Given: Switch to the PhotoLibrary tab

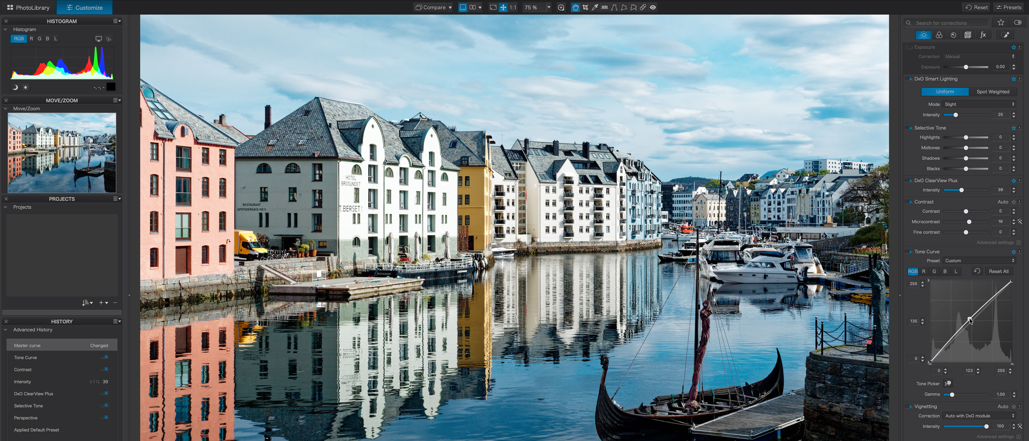Looking at the screenshot, I should [x=28, y=7].
